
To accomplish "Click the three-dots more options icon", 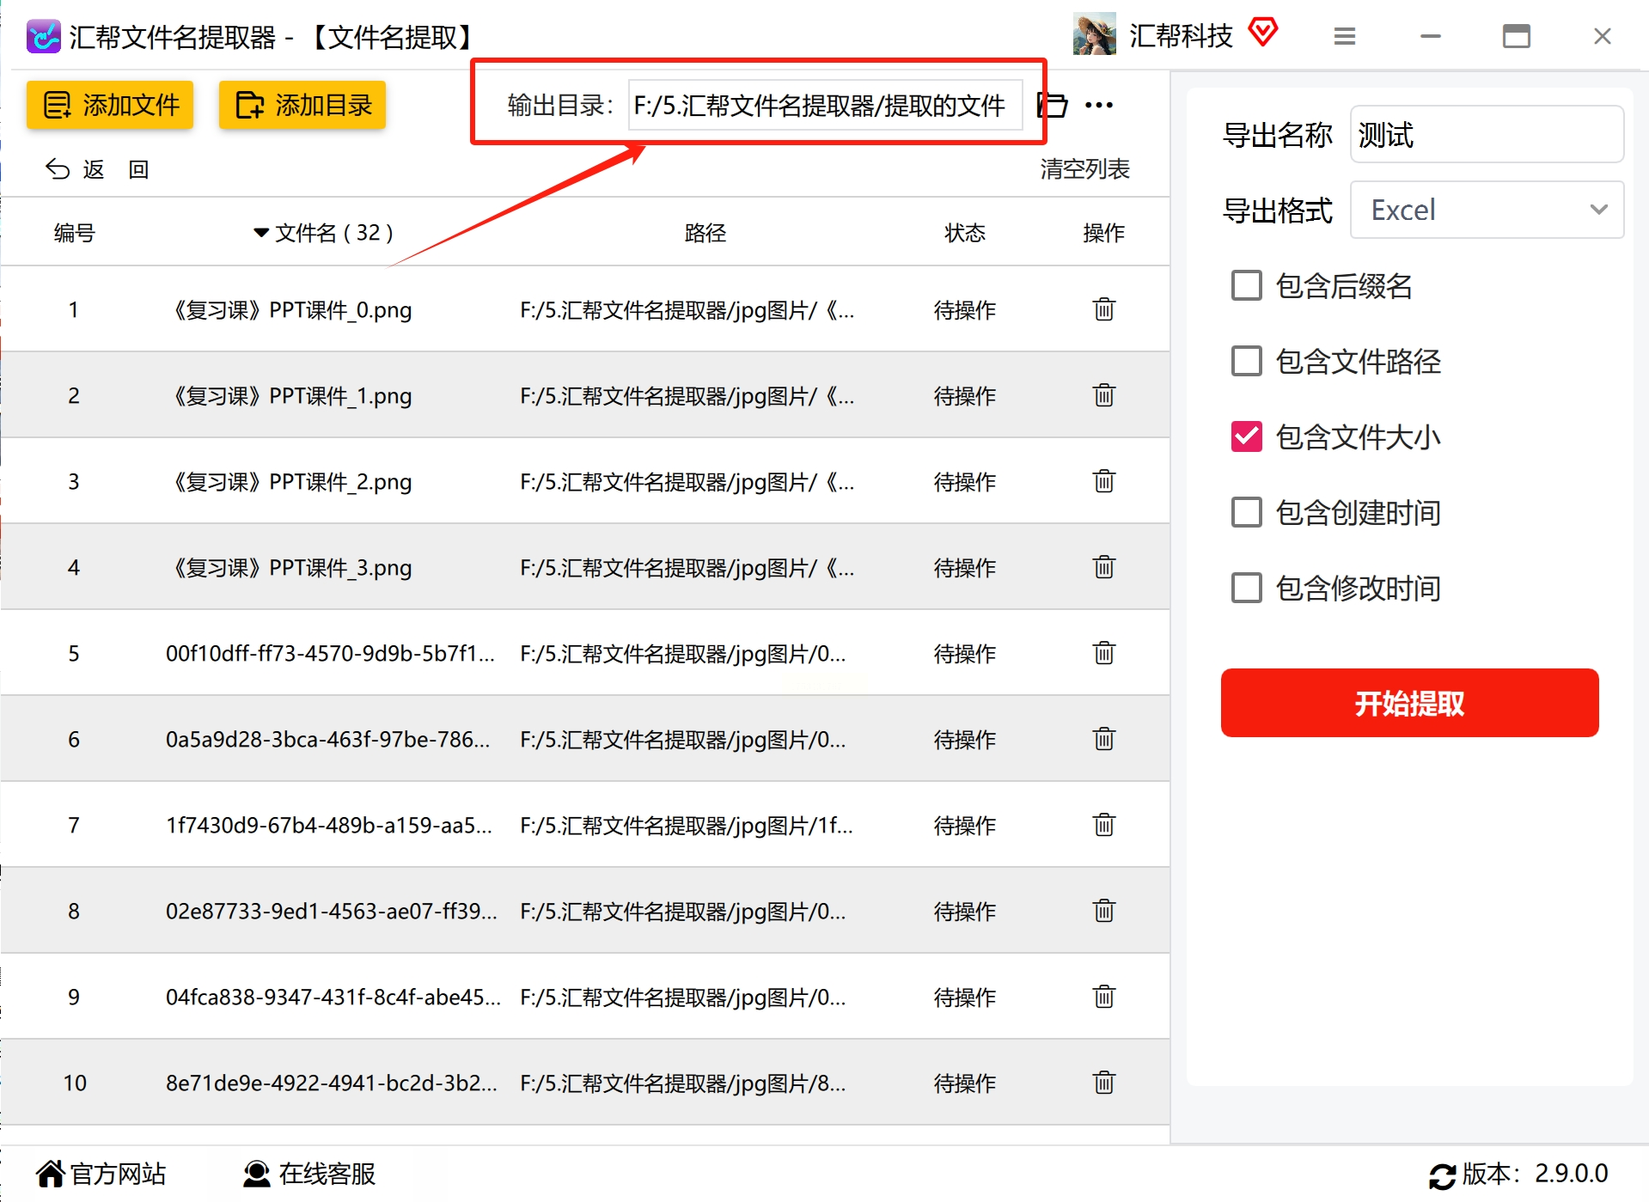I will 1099,106.
